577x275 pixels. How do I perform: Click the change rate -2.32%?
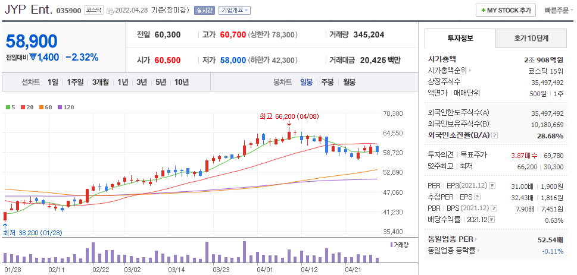82,57
